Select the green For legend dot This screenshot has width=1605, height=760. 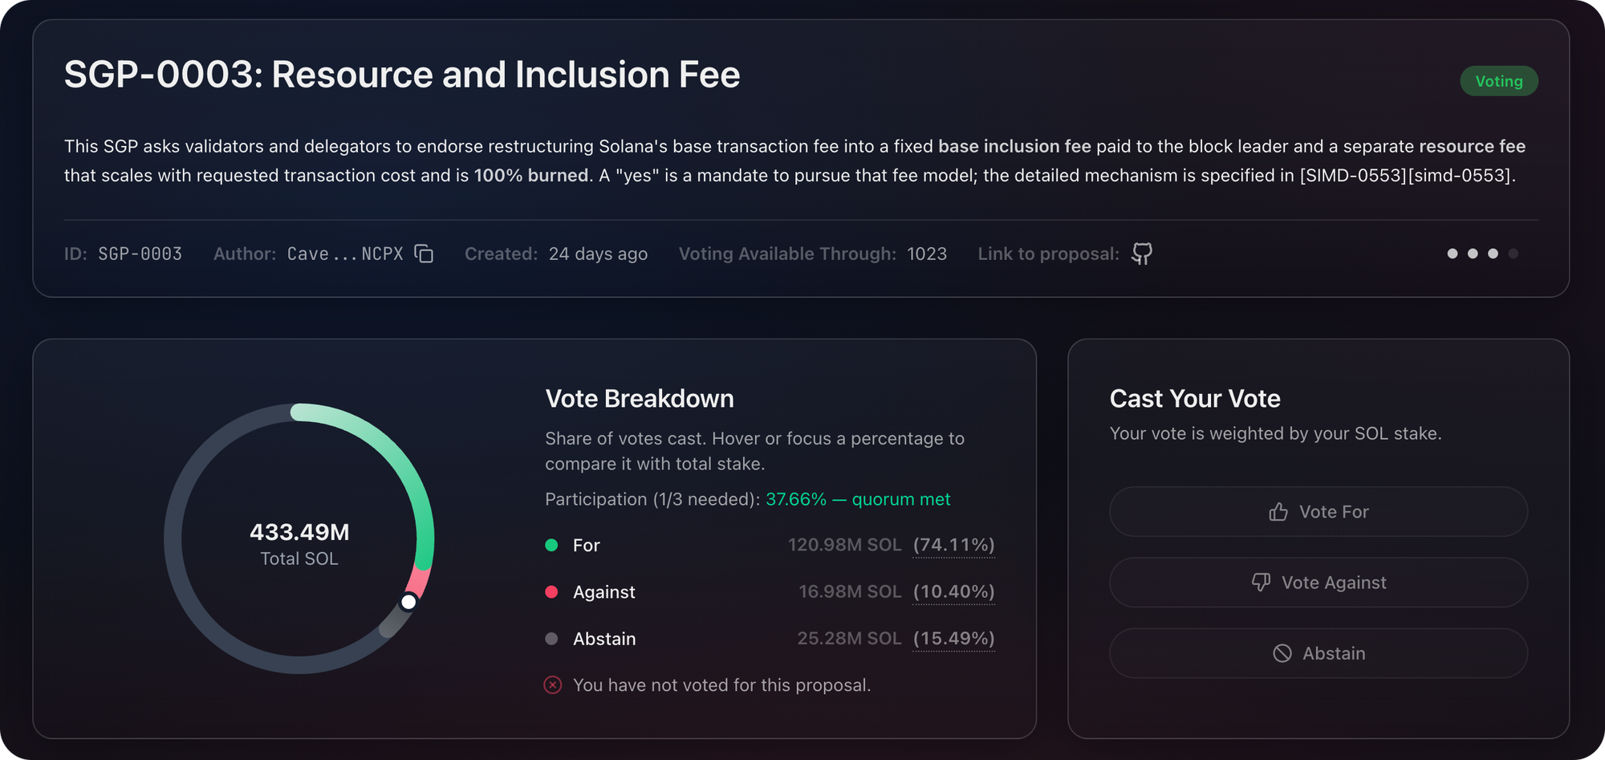click(x=551, y=545)
